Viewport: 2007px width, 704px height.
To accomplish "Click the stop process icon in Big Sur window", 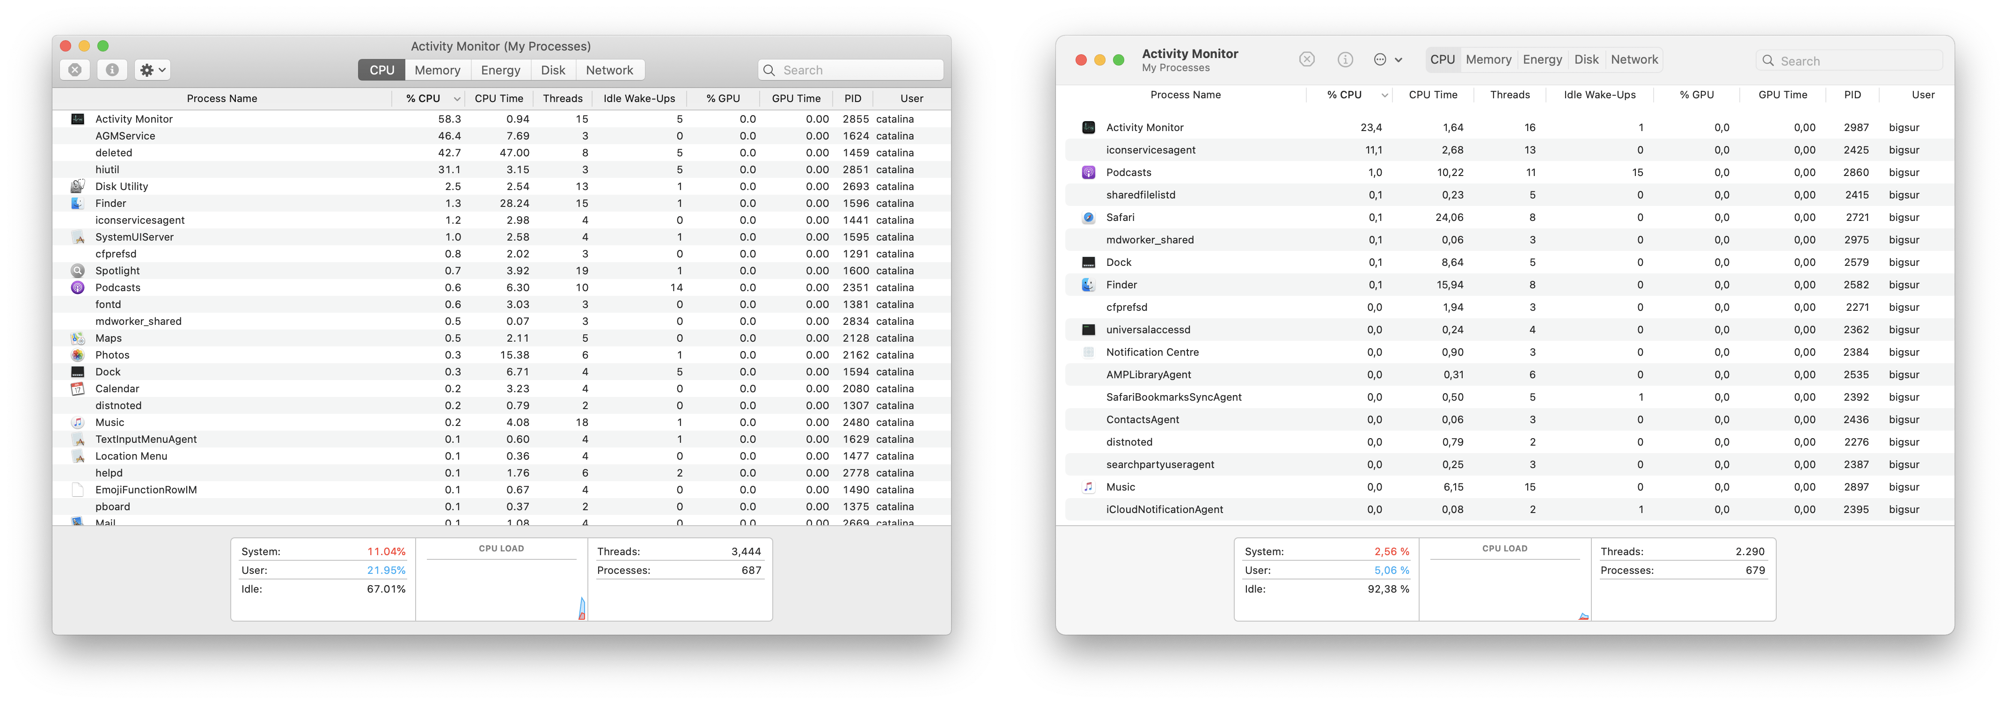I will pyautogui.click(x=1307, y=60).
